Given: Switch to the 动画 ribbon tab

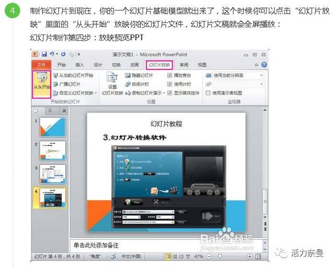Looking at the screenshot, I should [135, 65].
